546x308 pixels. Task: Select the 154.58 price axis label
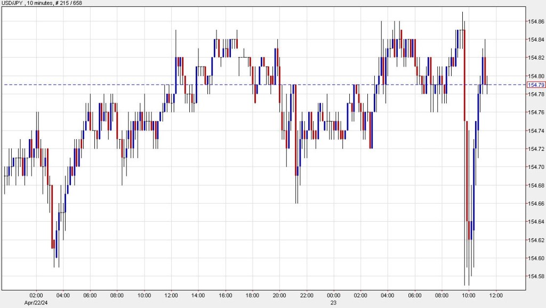[x=535, y=276]
